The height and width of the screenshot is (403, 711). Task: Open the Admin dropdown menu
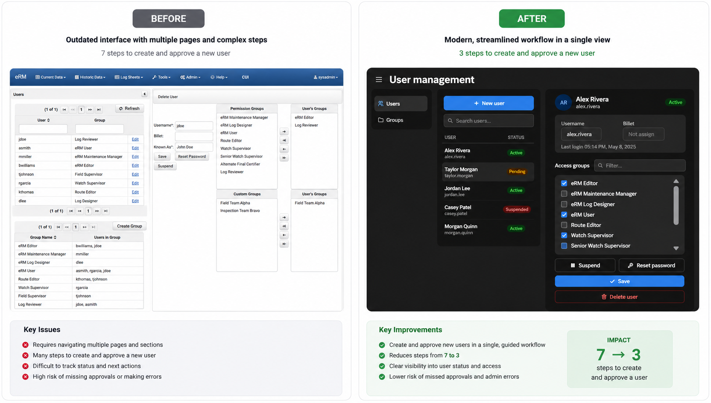tap(190, 77)
